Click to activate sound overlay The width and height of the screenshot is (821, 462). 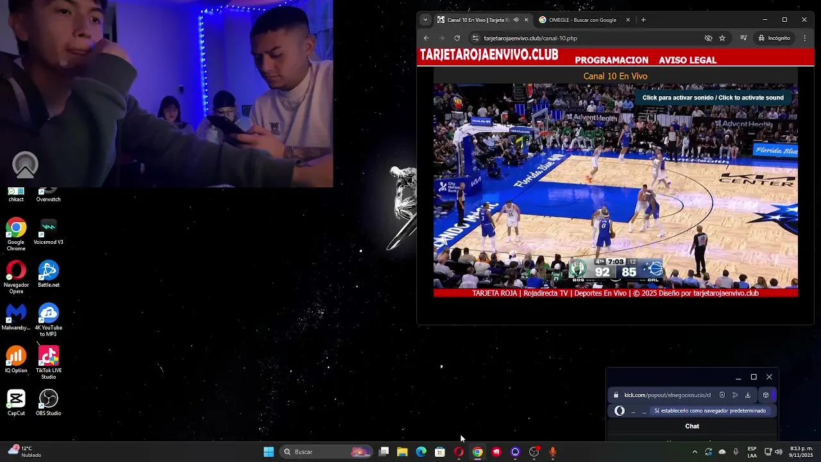click(x=713, y=98)
